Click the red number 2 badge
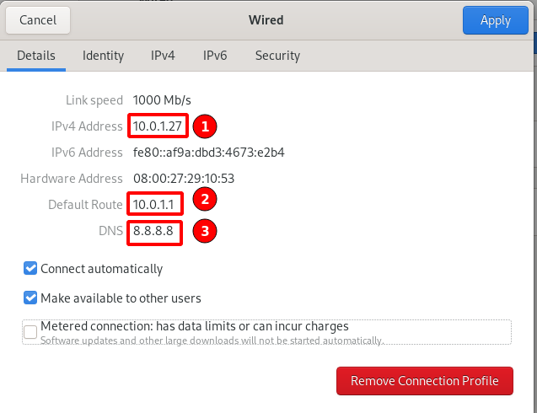 pos(205,200)
